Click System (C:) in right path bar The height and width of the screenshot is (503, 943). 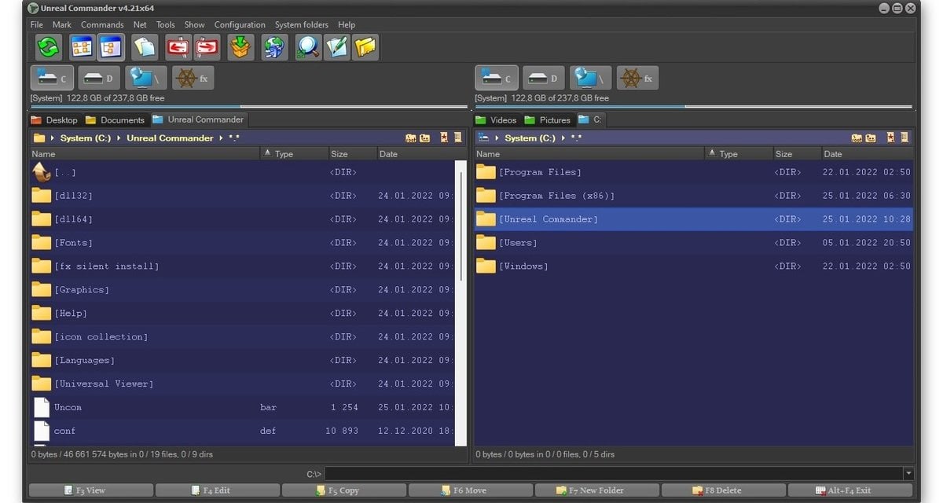coord(530,138)
